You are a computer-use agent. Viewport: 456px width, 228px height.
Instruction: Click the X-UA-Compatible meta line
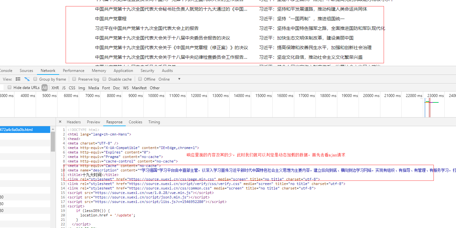pos(133,148)
